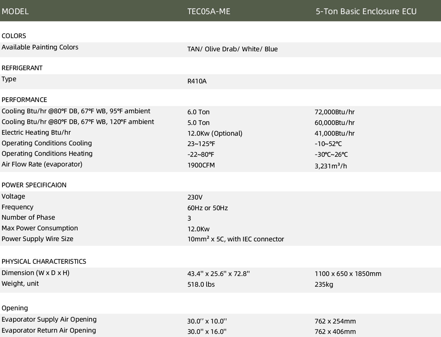This screenshot has height=337, width=441.
Task: Select the phase value 3
Action: pos(189,218)
